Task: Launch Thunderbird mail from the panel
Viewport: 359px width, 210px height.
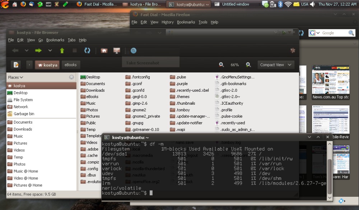Action: [x=31, y=4]
